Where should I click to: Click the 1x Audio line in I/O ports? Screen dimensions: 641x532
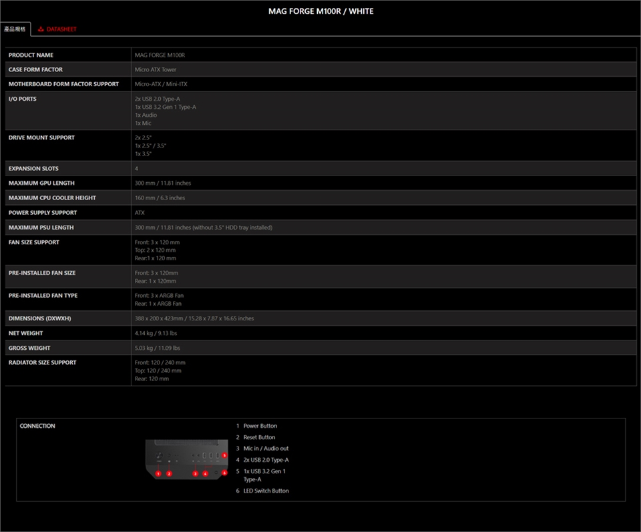pos(146,115)
